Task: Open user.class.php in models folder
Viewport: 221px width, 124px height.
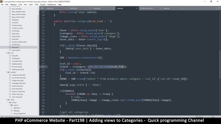Action: coord(17,97)
